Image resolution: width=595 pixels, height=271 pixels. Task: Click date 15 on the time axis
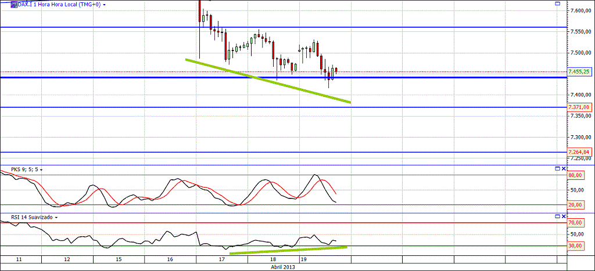tap(119, 259)
